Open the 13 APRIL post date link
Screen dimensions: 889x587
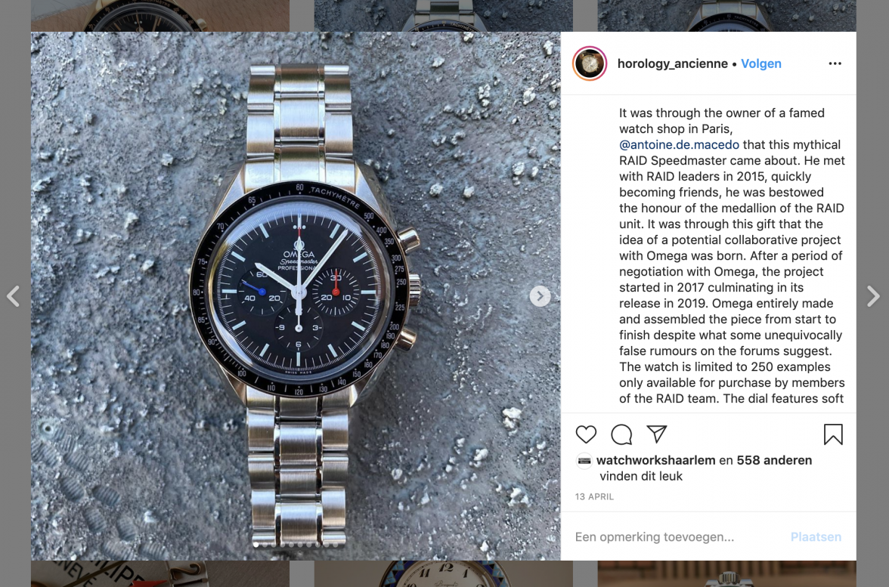coord(594,496)
